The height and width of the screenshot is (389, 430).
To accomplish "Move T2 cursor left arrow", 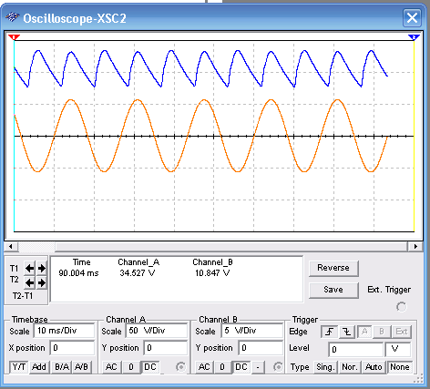I will [x=29, y=282].
